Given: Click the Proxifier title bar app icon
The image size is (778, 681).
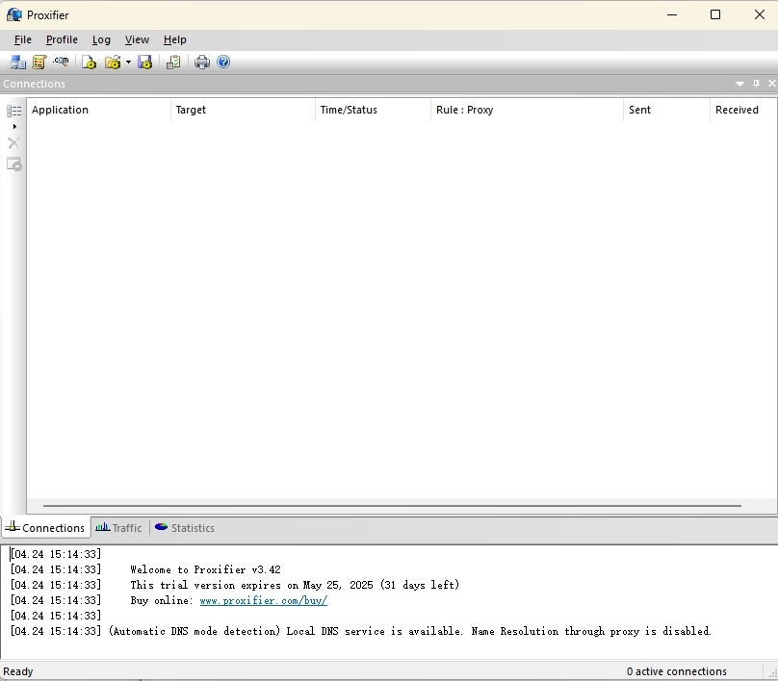Looking at the screenshot, I should pyautogui.click(x=13, y=14).
